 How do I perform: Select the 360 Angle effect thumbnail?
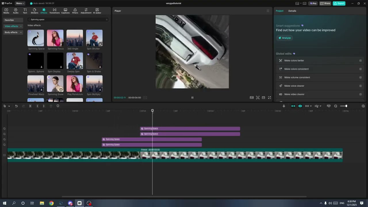coord(75,38)
